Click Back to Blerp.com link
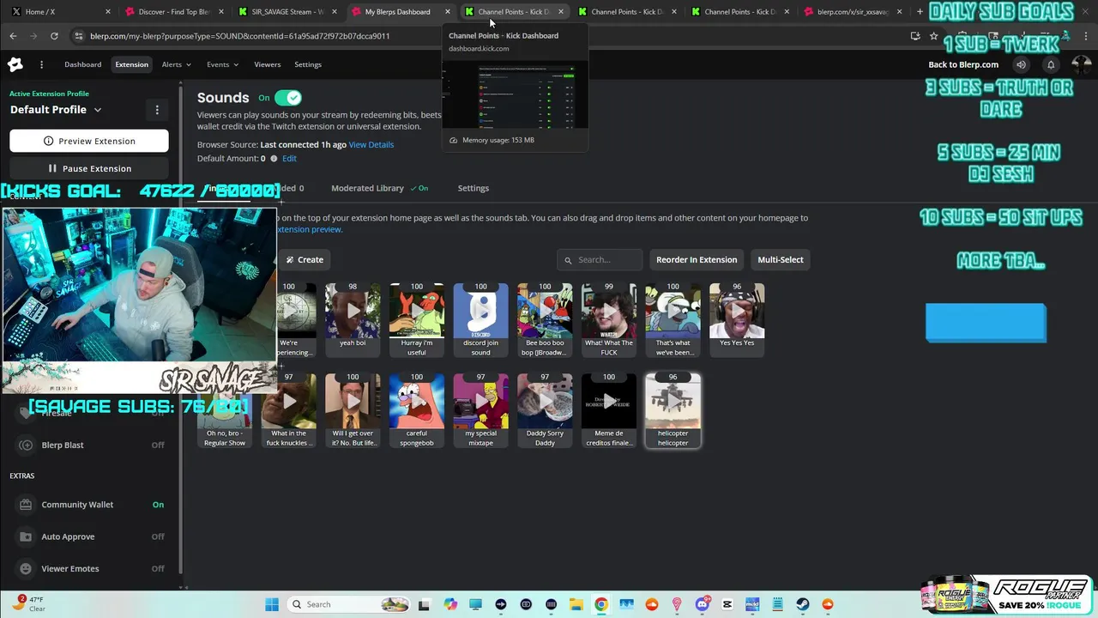The height and width of the screenshot is (618, 1098). click(963, 64)
